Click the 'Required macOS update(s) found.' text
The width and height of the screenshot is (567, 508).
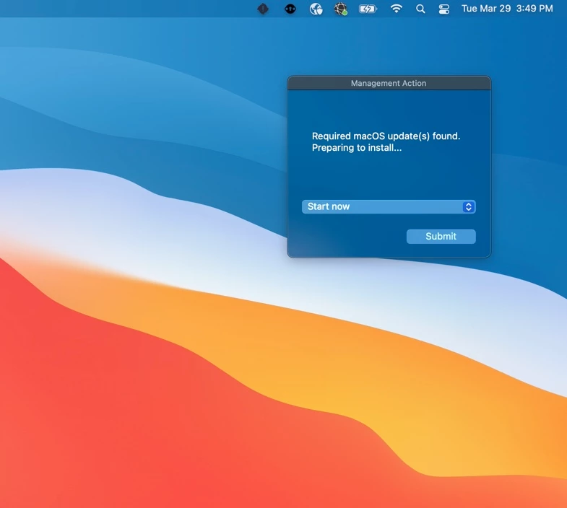coord(386,136)
